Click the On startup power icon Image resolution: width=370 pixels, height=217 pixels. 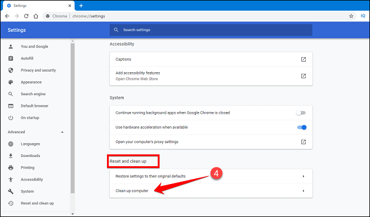click(10, 118)
